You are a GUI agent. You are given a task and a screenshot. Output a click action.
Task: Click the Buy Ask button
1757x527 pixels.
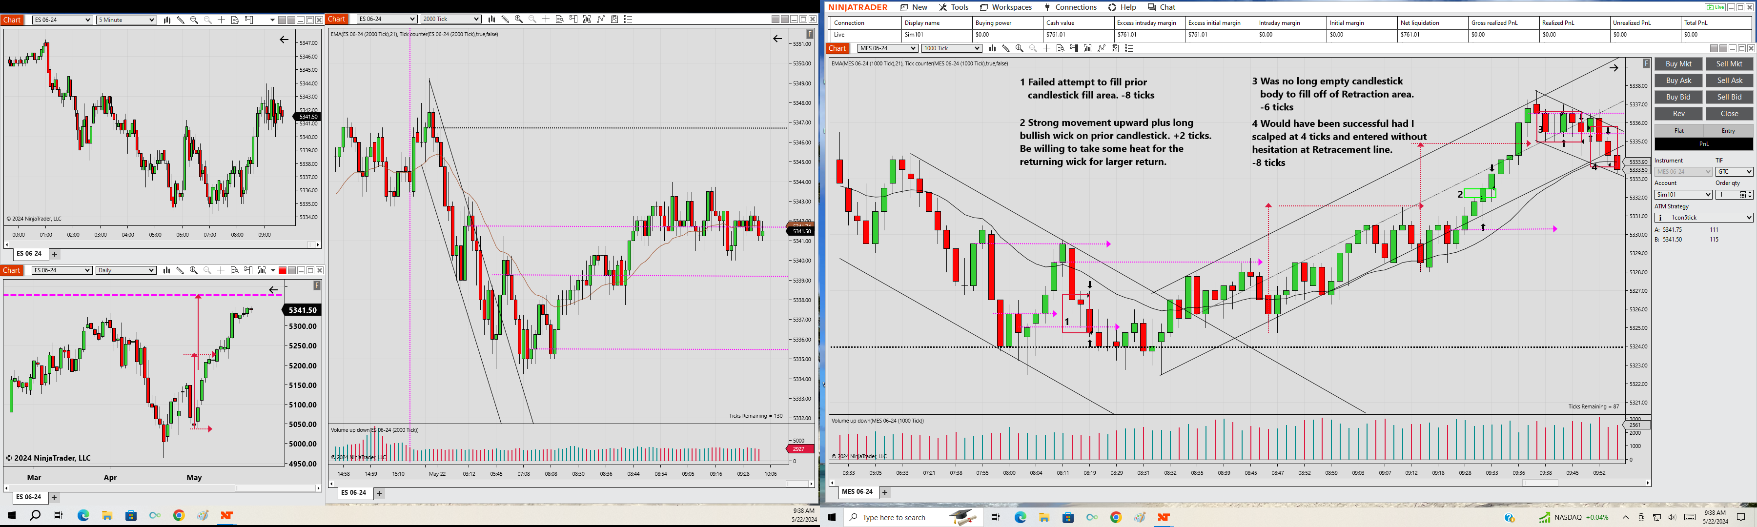(1678, 81)
